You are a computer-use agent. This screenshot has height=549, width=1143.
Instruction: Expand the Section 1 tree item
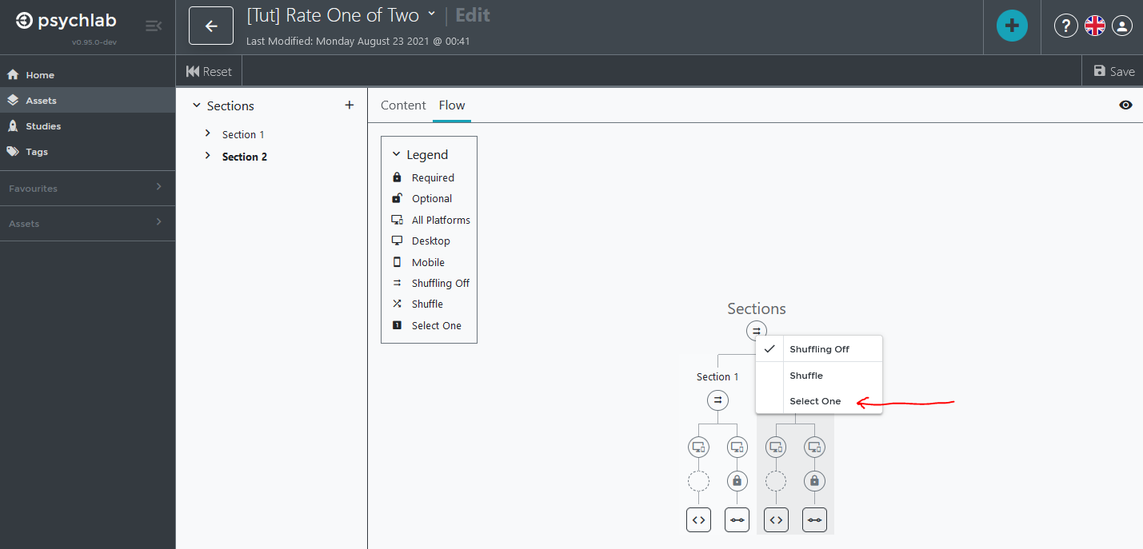click(207, 133)
